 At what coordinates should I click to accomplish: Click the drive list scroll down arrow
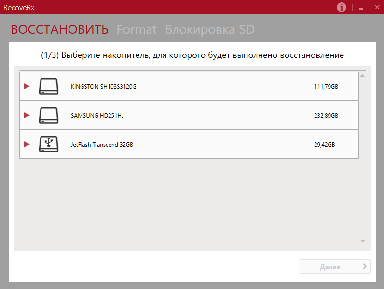[362, 241]
